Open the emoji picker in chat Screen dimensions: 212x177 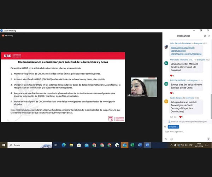pos(172,139)
